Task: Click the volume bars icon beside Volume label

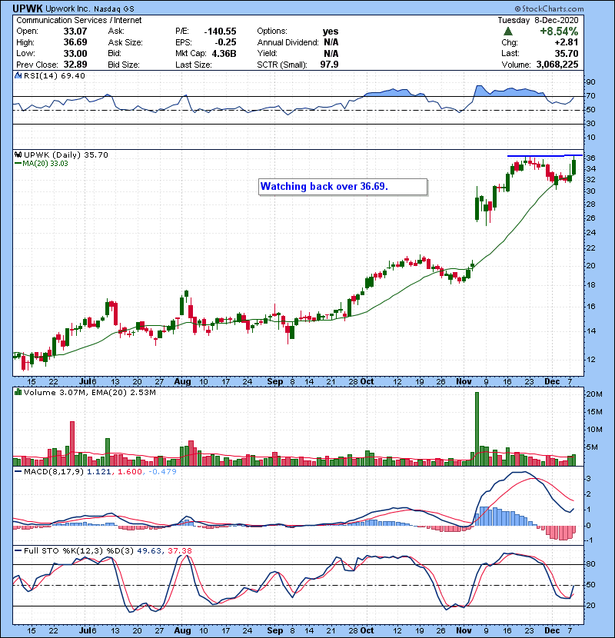Action: pyautogui.click(x=18, y=392)
